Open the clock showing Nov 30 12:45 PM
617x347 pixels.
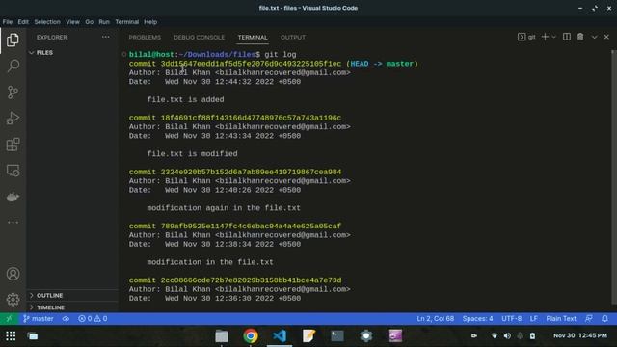(580, 336)
